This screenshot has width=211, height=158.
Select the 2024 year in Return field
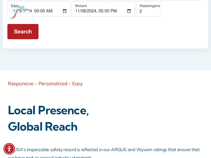click(x=92, y=11)
